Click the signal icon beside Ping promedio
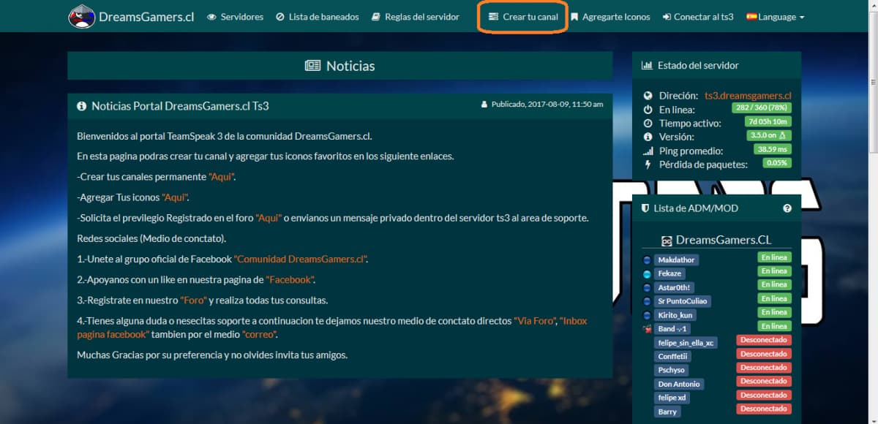878x424 pixels. click(x=648, y=151)
